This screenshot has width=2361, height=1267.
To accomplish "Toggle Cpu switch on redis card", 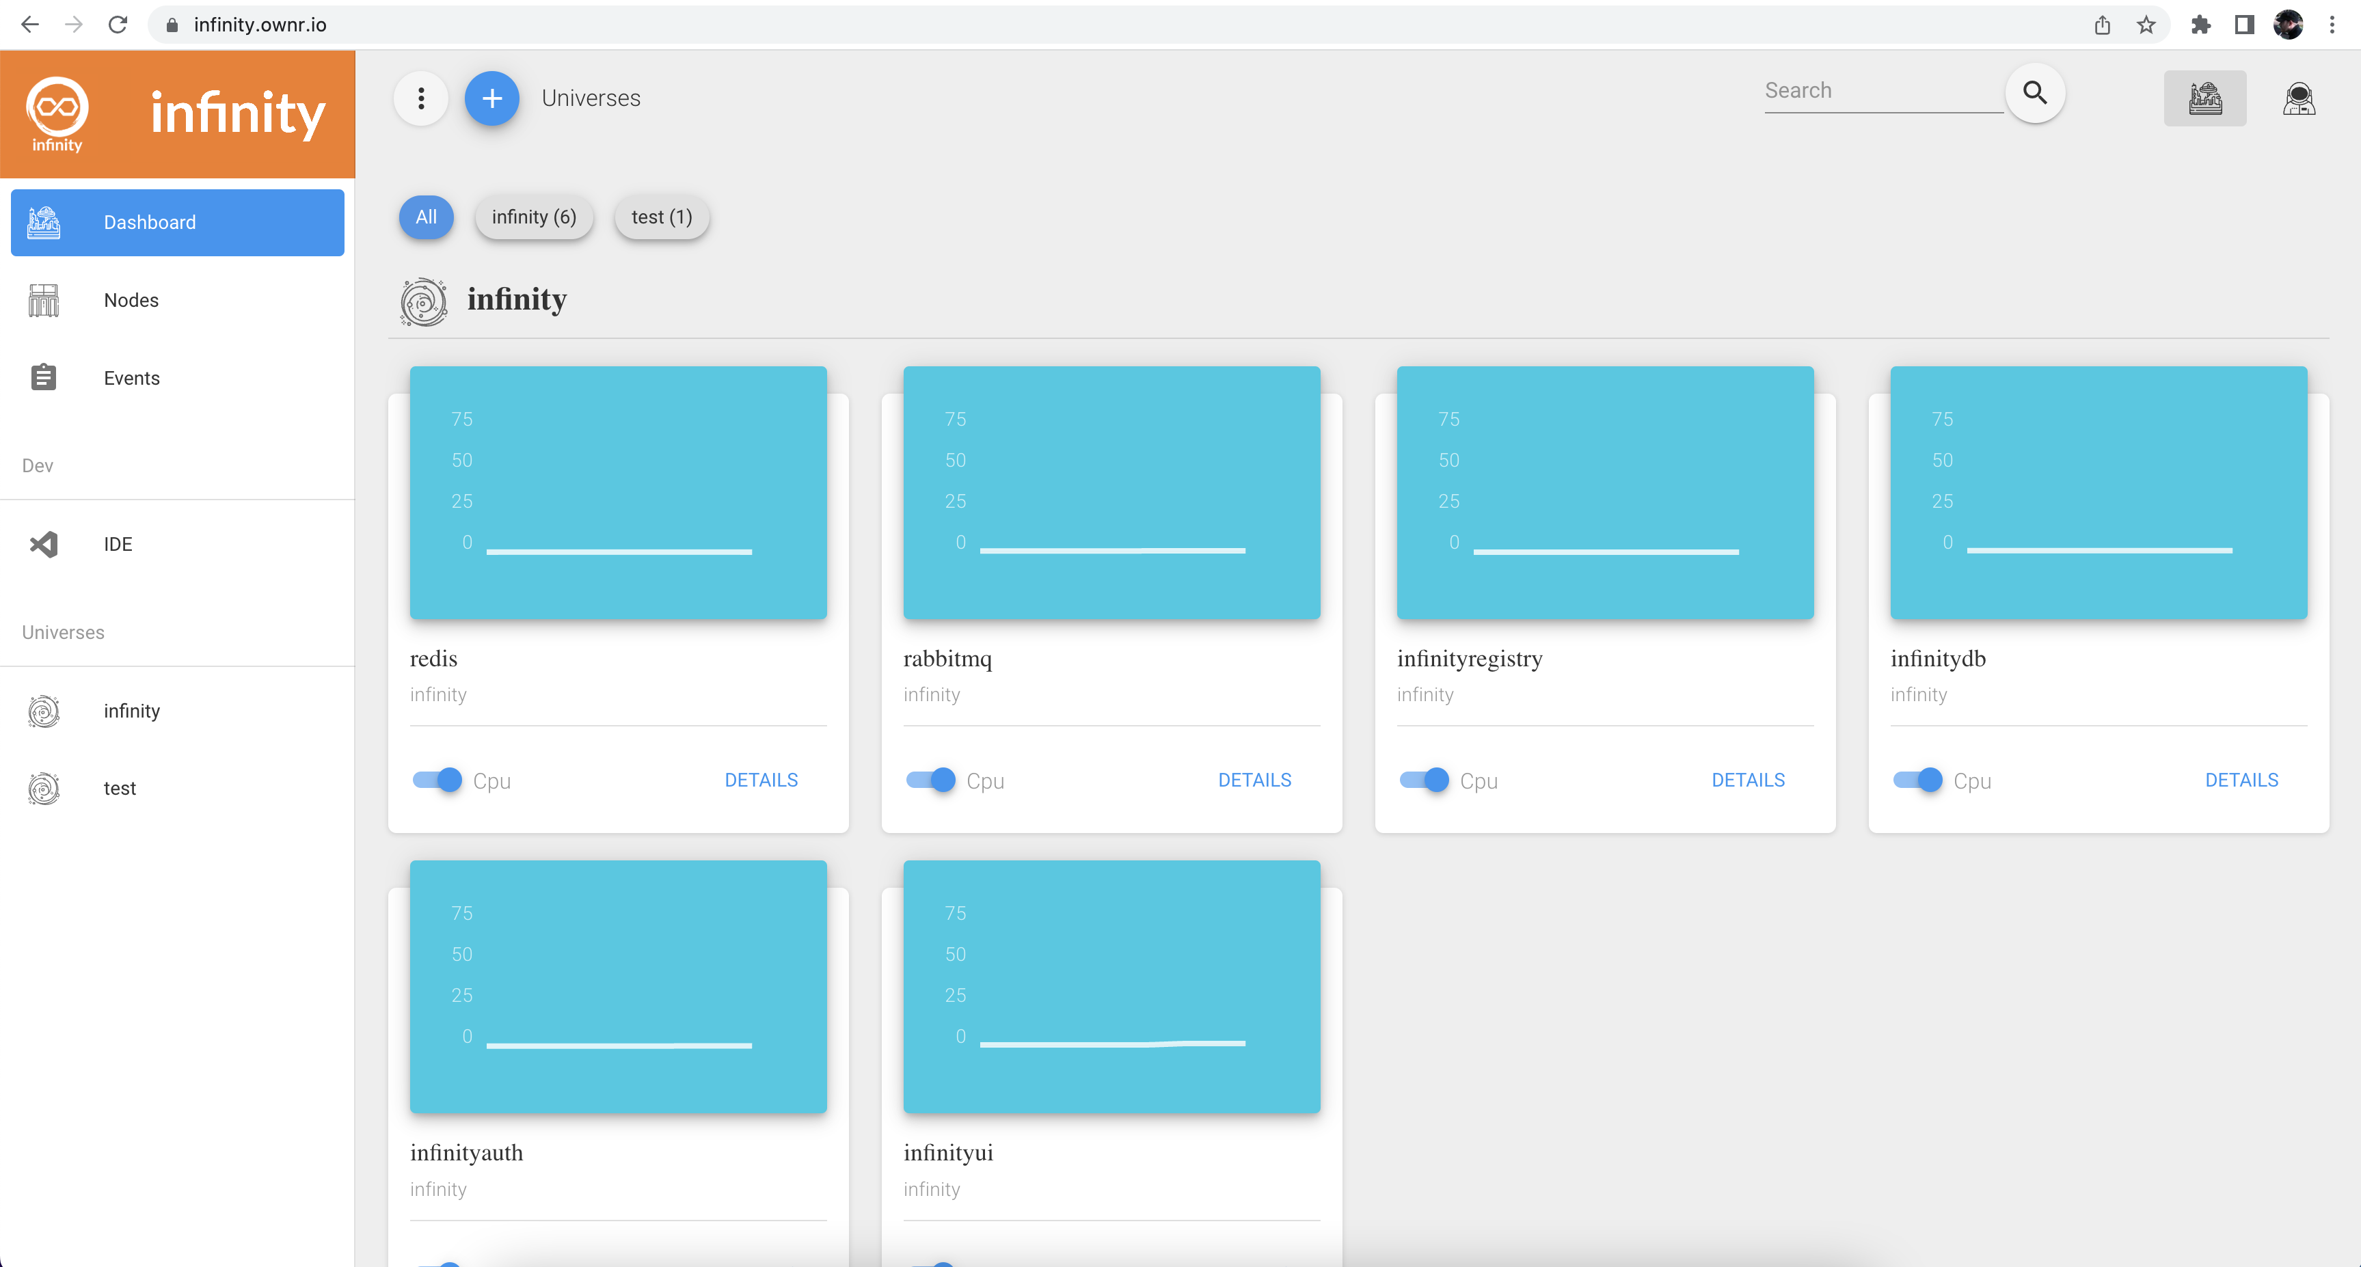I will [x=437, y=780].
